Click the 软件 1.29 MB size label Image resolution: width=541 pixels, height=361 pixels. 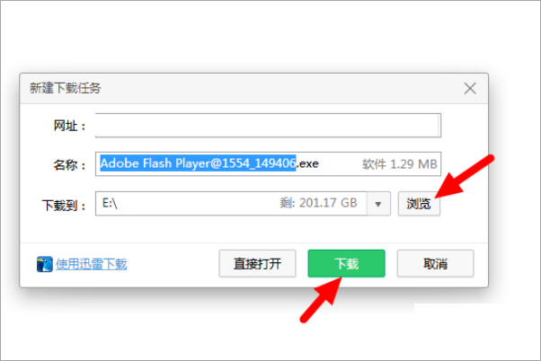[x=400, y=164]
